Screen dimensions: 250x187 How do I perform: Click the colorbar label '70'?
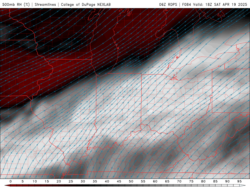tap(179, 181)
